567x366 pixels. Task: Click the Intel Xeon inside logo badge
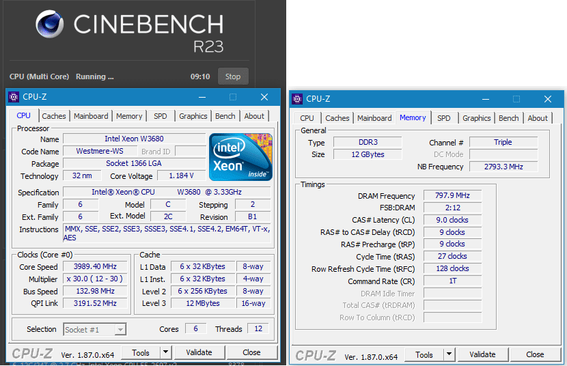(240, 157)
